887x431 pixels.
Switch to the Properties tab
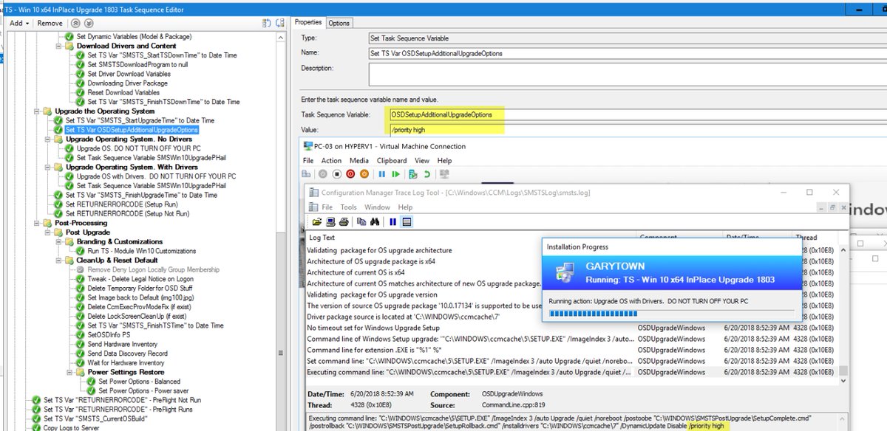[309, 22]
